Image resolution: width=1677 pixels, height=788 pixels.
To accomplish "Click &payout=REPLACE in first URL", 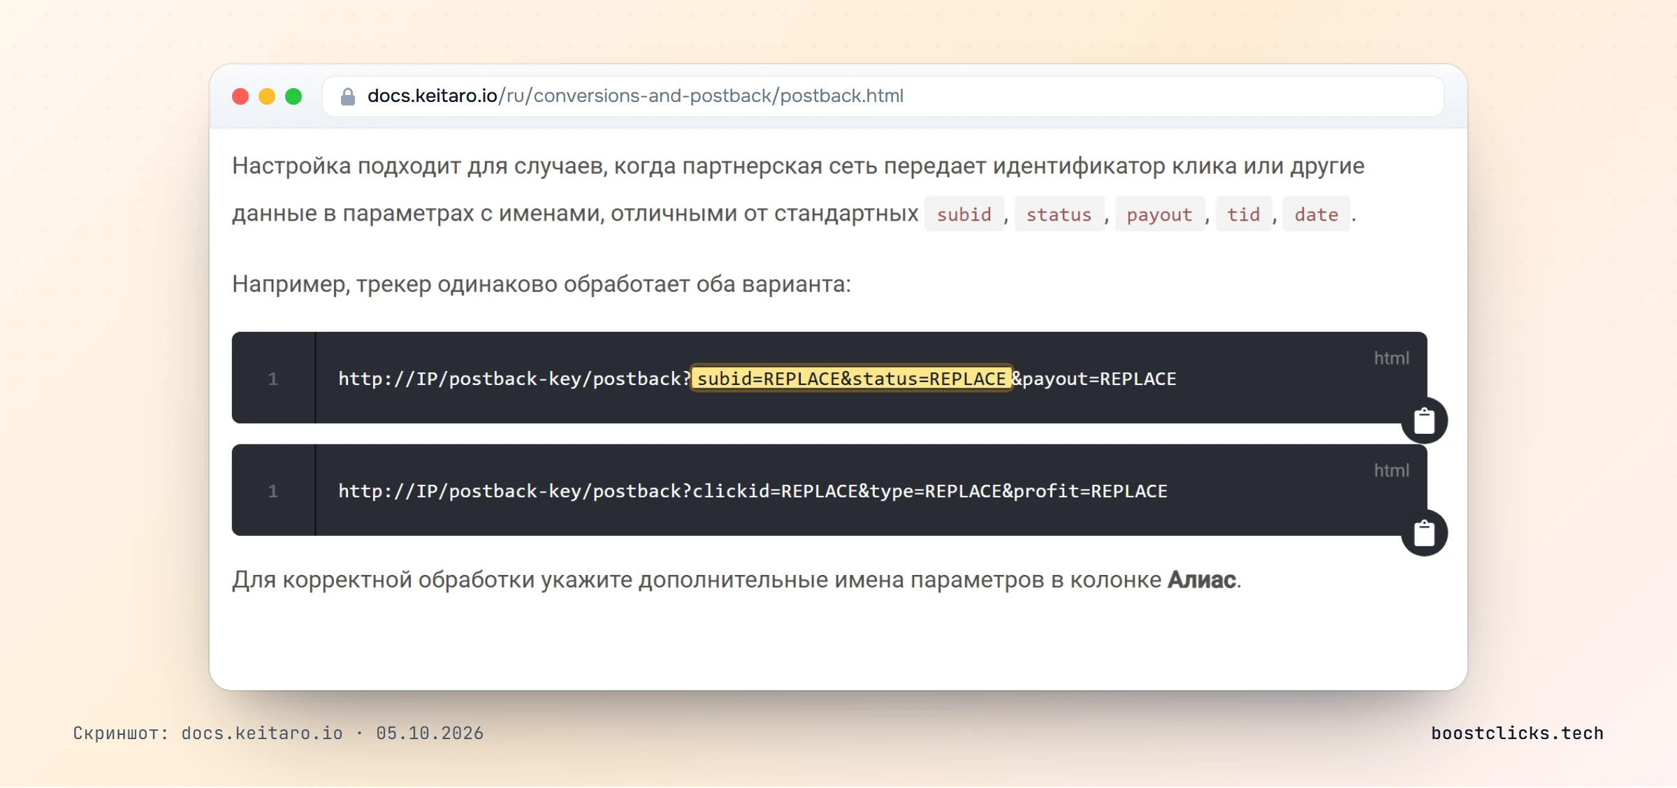I will point(1094,379).
